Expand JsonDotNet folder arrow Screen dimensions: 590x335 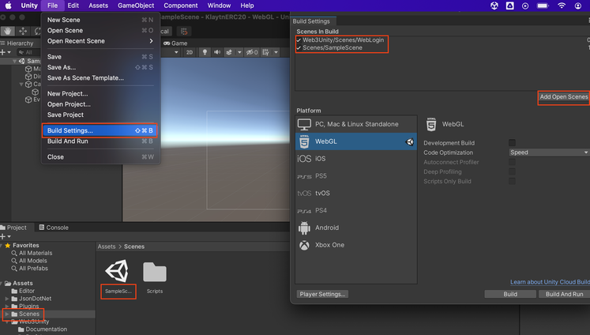tap(7, 299)
